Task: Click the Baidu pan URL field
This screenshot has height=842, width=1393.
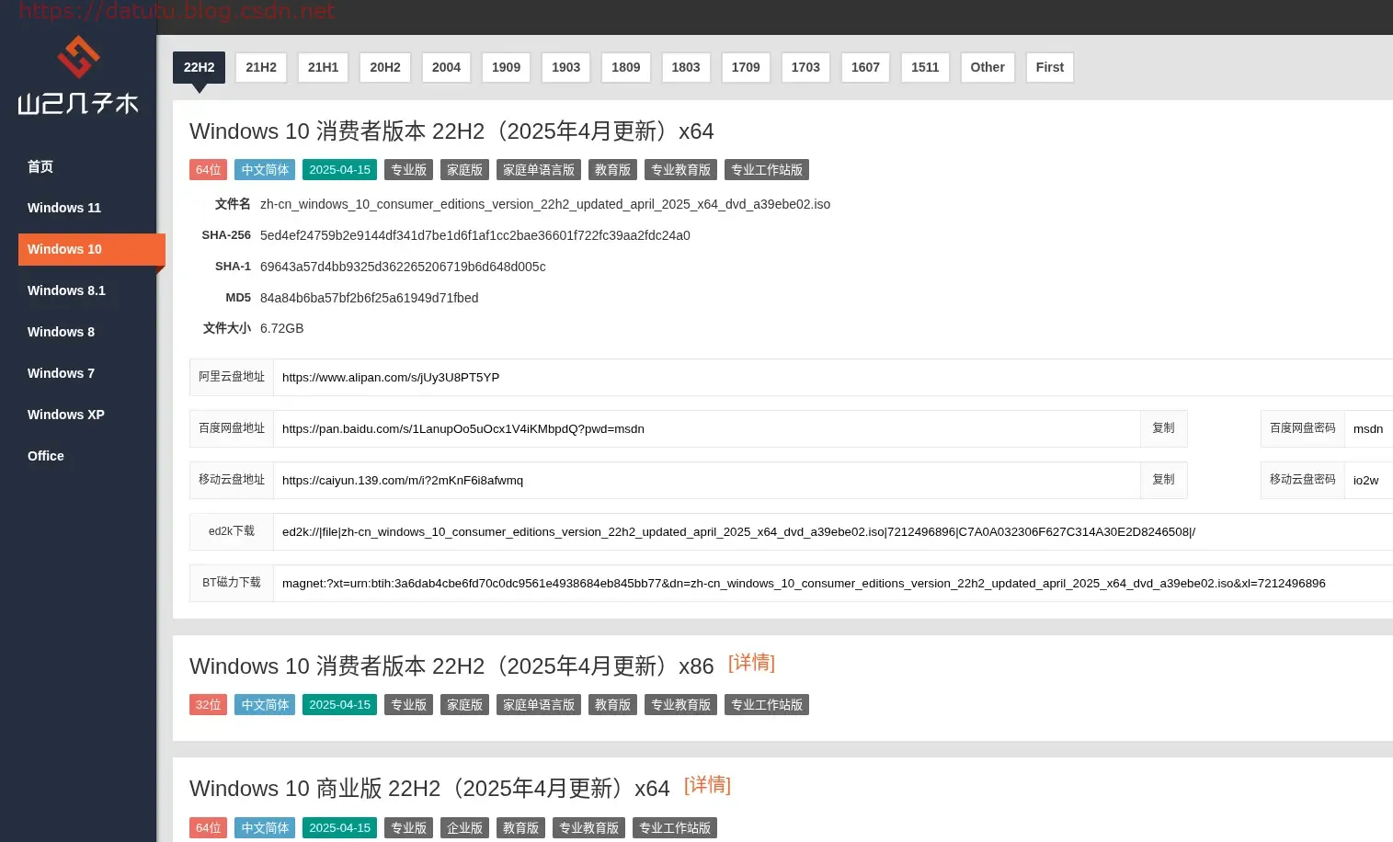Action: tap(706, 428)
